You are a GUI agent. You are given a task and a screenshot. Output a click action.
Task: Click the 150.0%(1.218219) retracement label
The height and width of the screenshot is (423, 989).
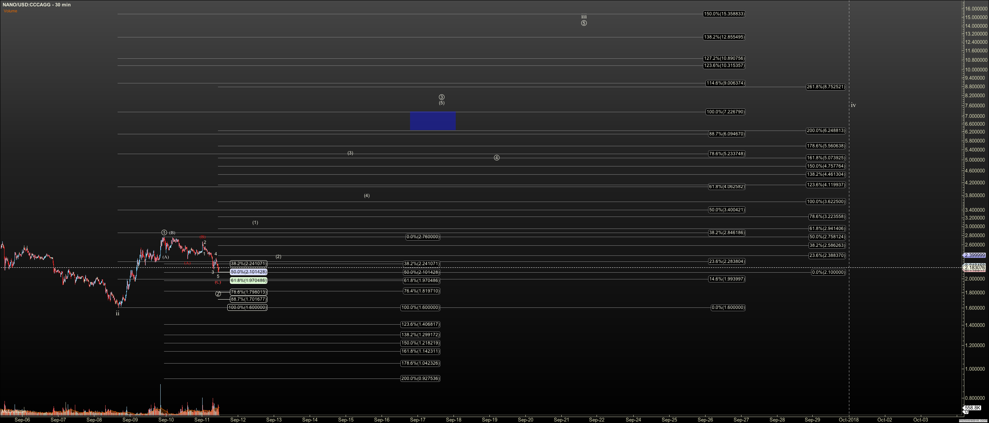coord(421,343)
